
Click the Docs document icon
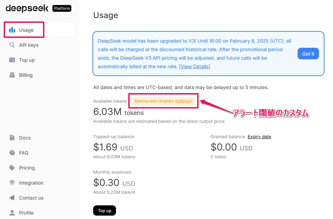[12, 138]
